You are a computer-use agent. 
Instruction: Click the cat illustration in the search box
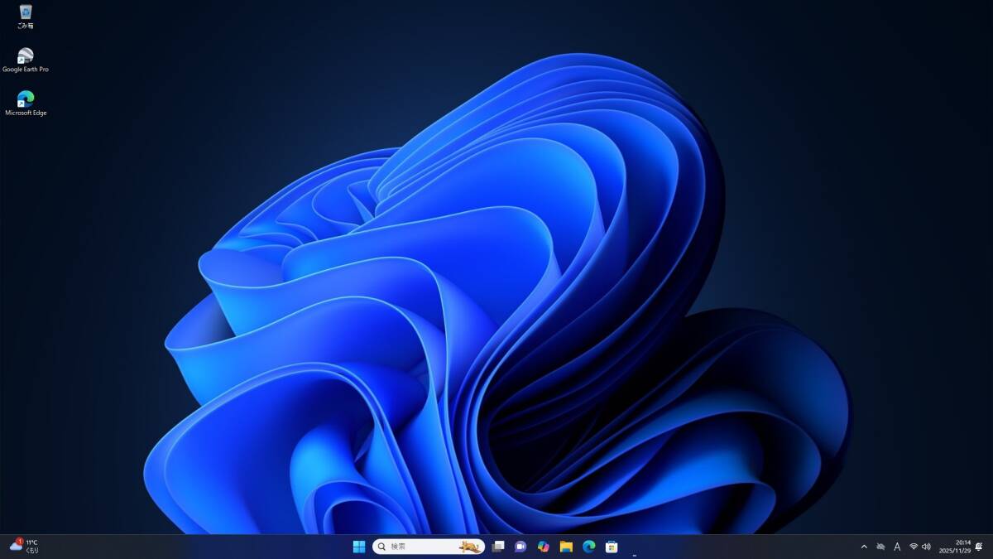coord(470,547)
